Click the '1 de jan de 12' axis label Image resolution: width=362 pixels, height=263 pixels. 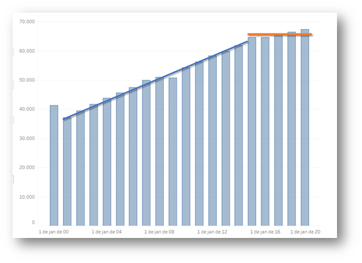(x=213, y=231)
